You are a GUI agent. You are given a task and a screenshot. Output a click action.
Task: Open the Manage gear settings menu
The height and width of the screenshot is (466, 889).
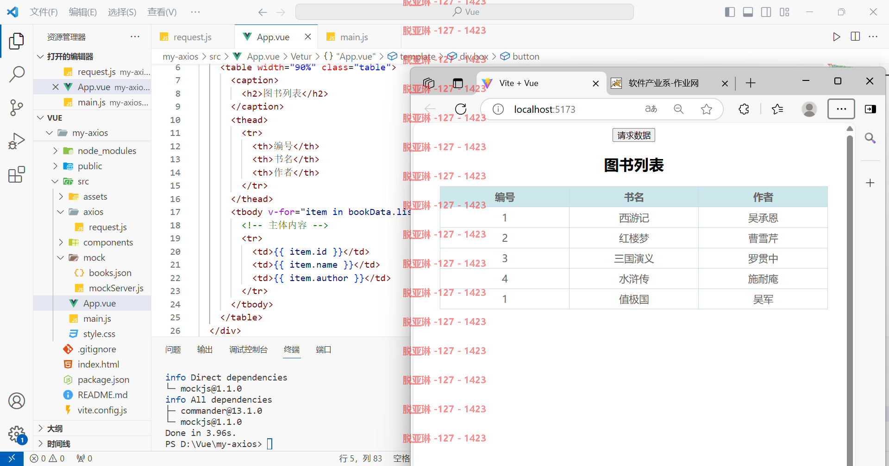click(17, 434)
